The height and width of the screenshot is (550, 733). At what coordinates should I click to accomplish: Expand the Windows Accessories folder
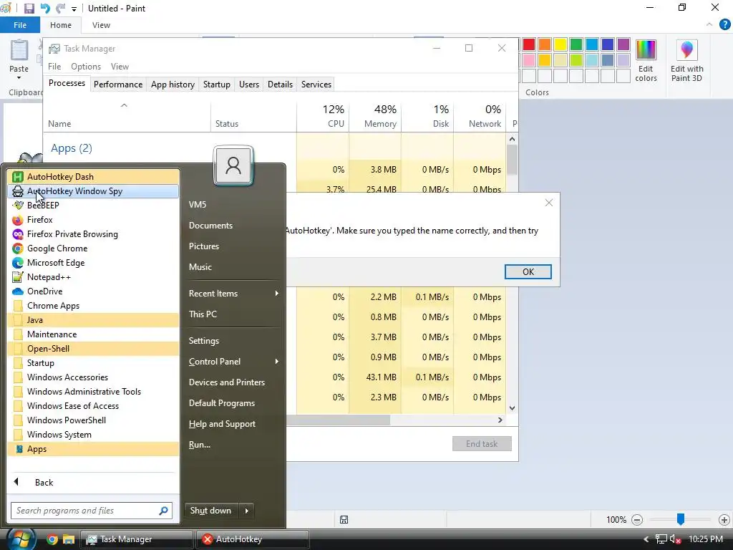[93, 377]
